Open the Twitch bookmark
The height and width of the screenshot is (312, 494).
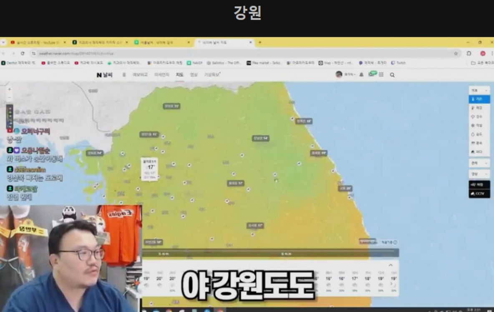[x=398, y=63]
